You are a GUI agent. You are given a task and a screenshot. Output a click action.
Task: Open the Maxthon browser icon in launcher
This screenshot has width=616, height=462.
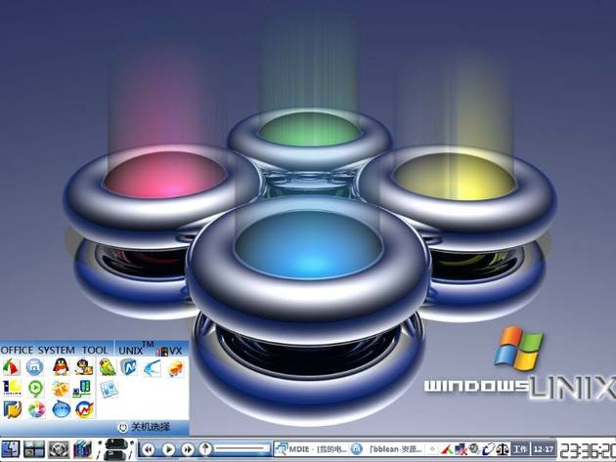[x=34, y=367]
